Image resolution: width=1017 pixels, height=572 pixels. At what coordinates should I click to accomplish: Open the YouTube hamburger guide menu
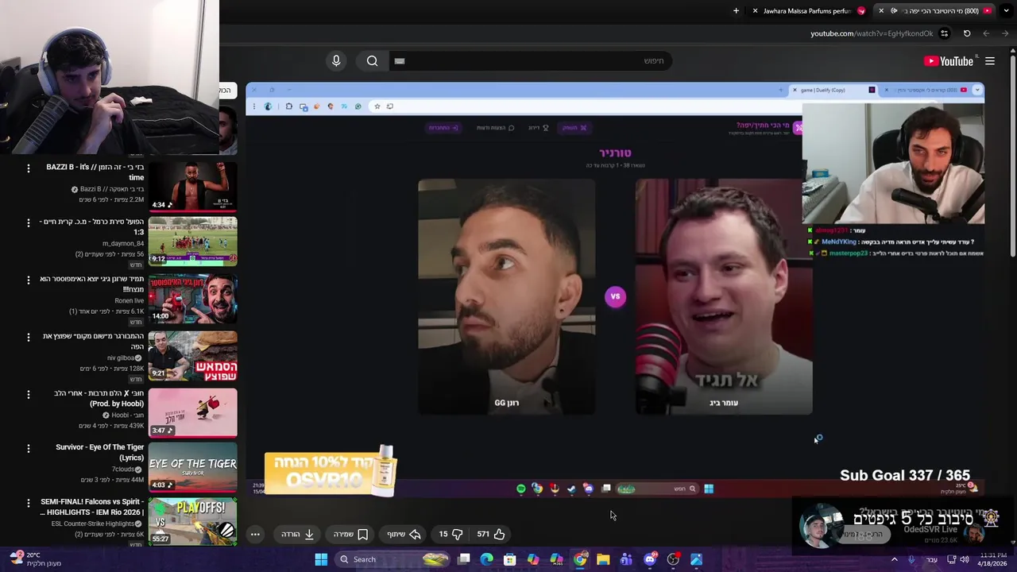click(990, 61)
